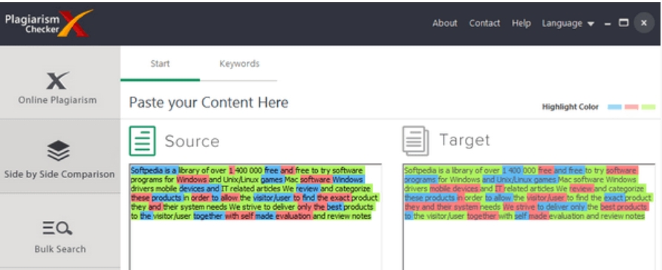Click the gray Target documents icon
The image size is (662, 270).
coord(415,141)
